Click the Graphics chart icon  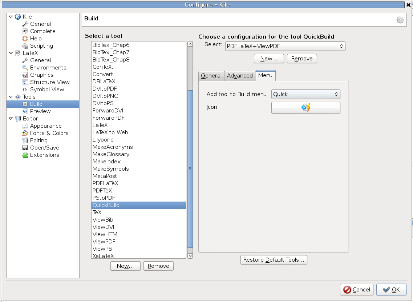click(x=25, y=75)
